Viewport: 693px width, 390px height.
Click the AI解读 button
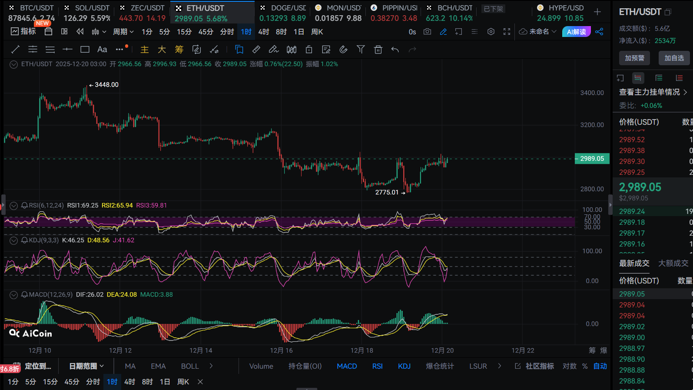point(576,32)
